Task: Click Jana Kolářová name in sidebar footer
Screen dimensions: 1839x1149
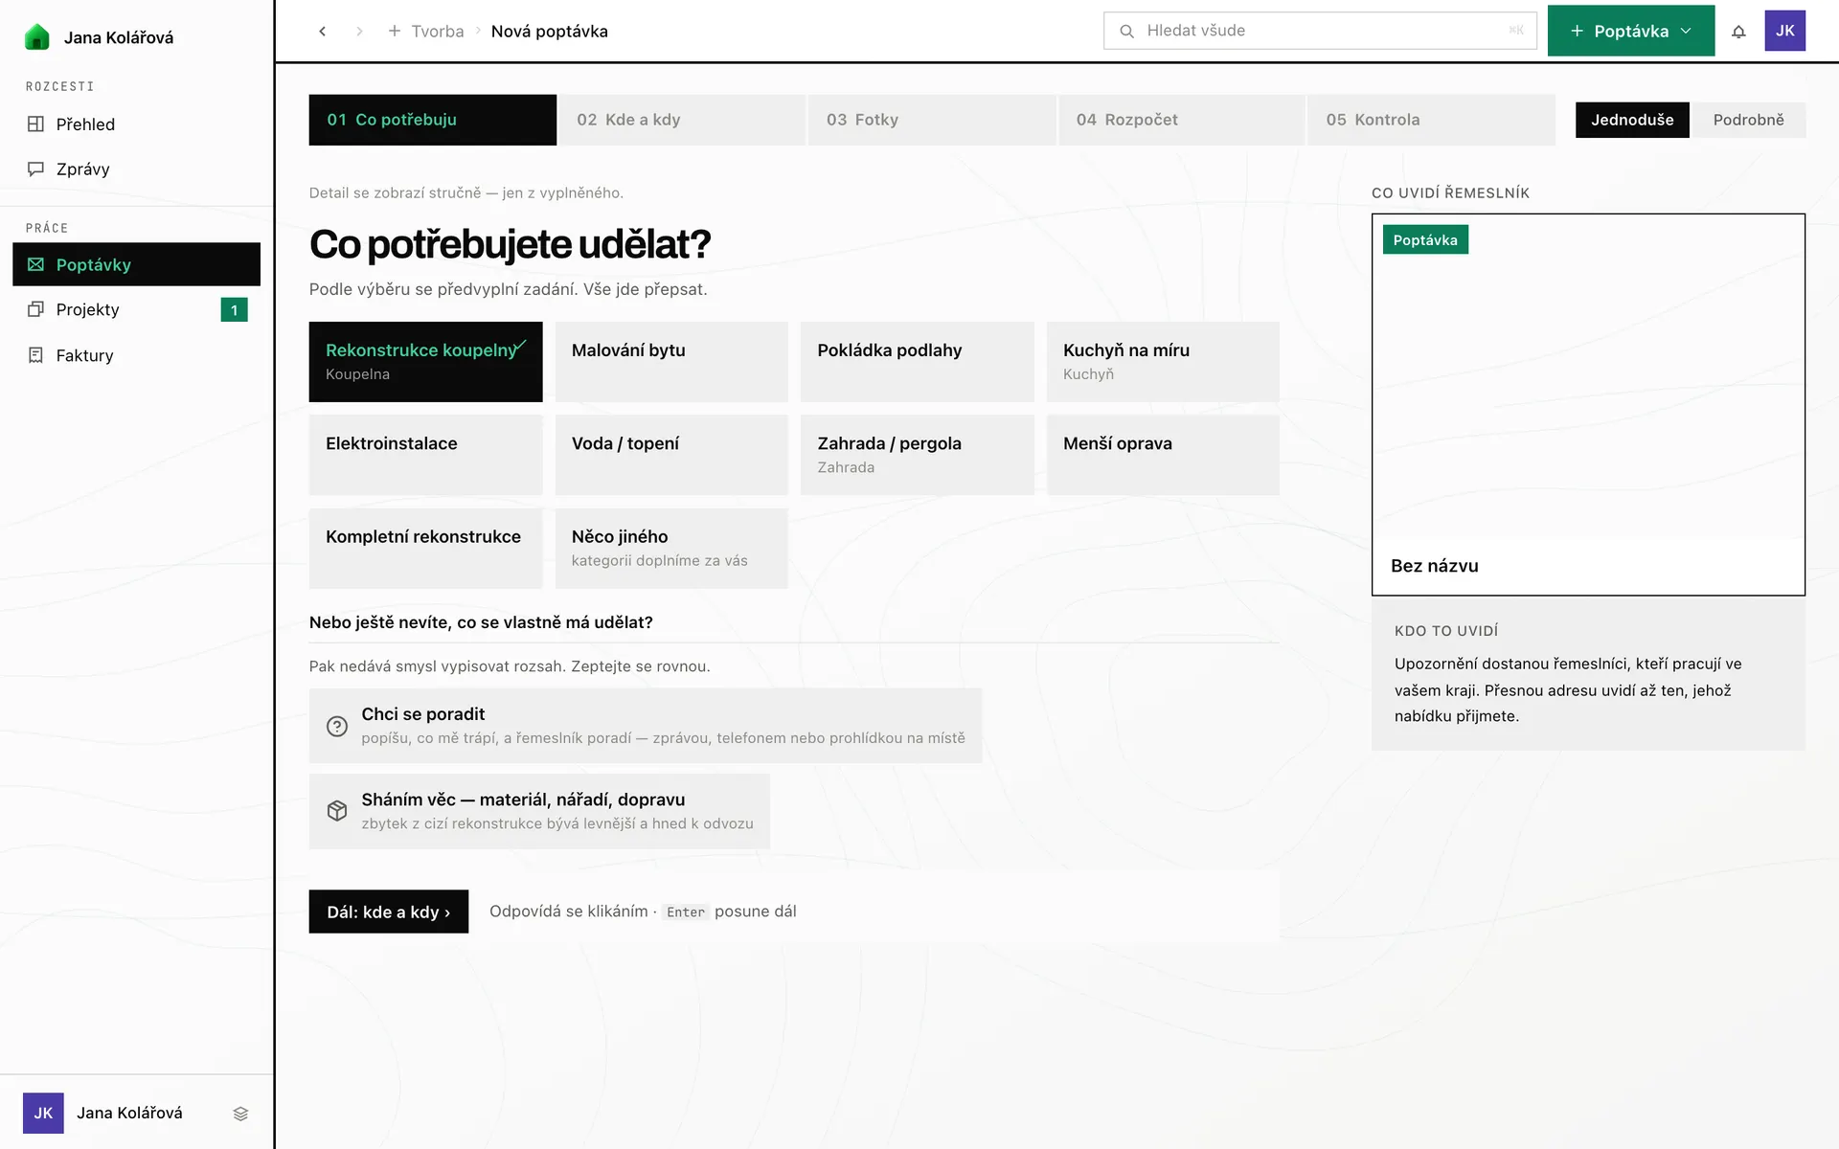Action: click(x=129, y=1113)
